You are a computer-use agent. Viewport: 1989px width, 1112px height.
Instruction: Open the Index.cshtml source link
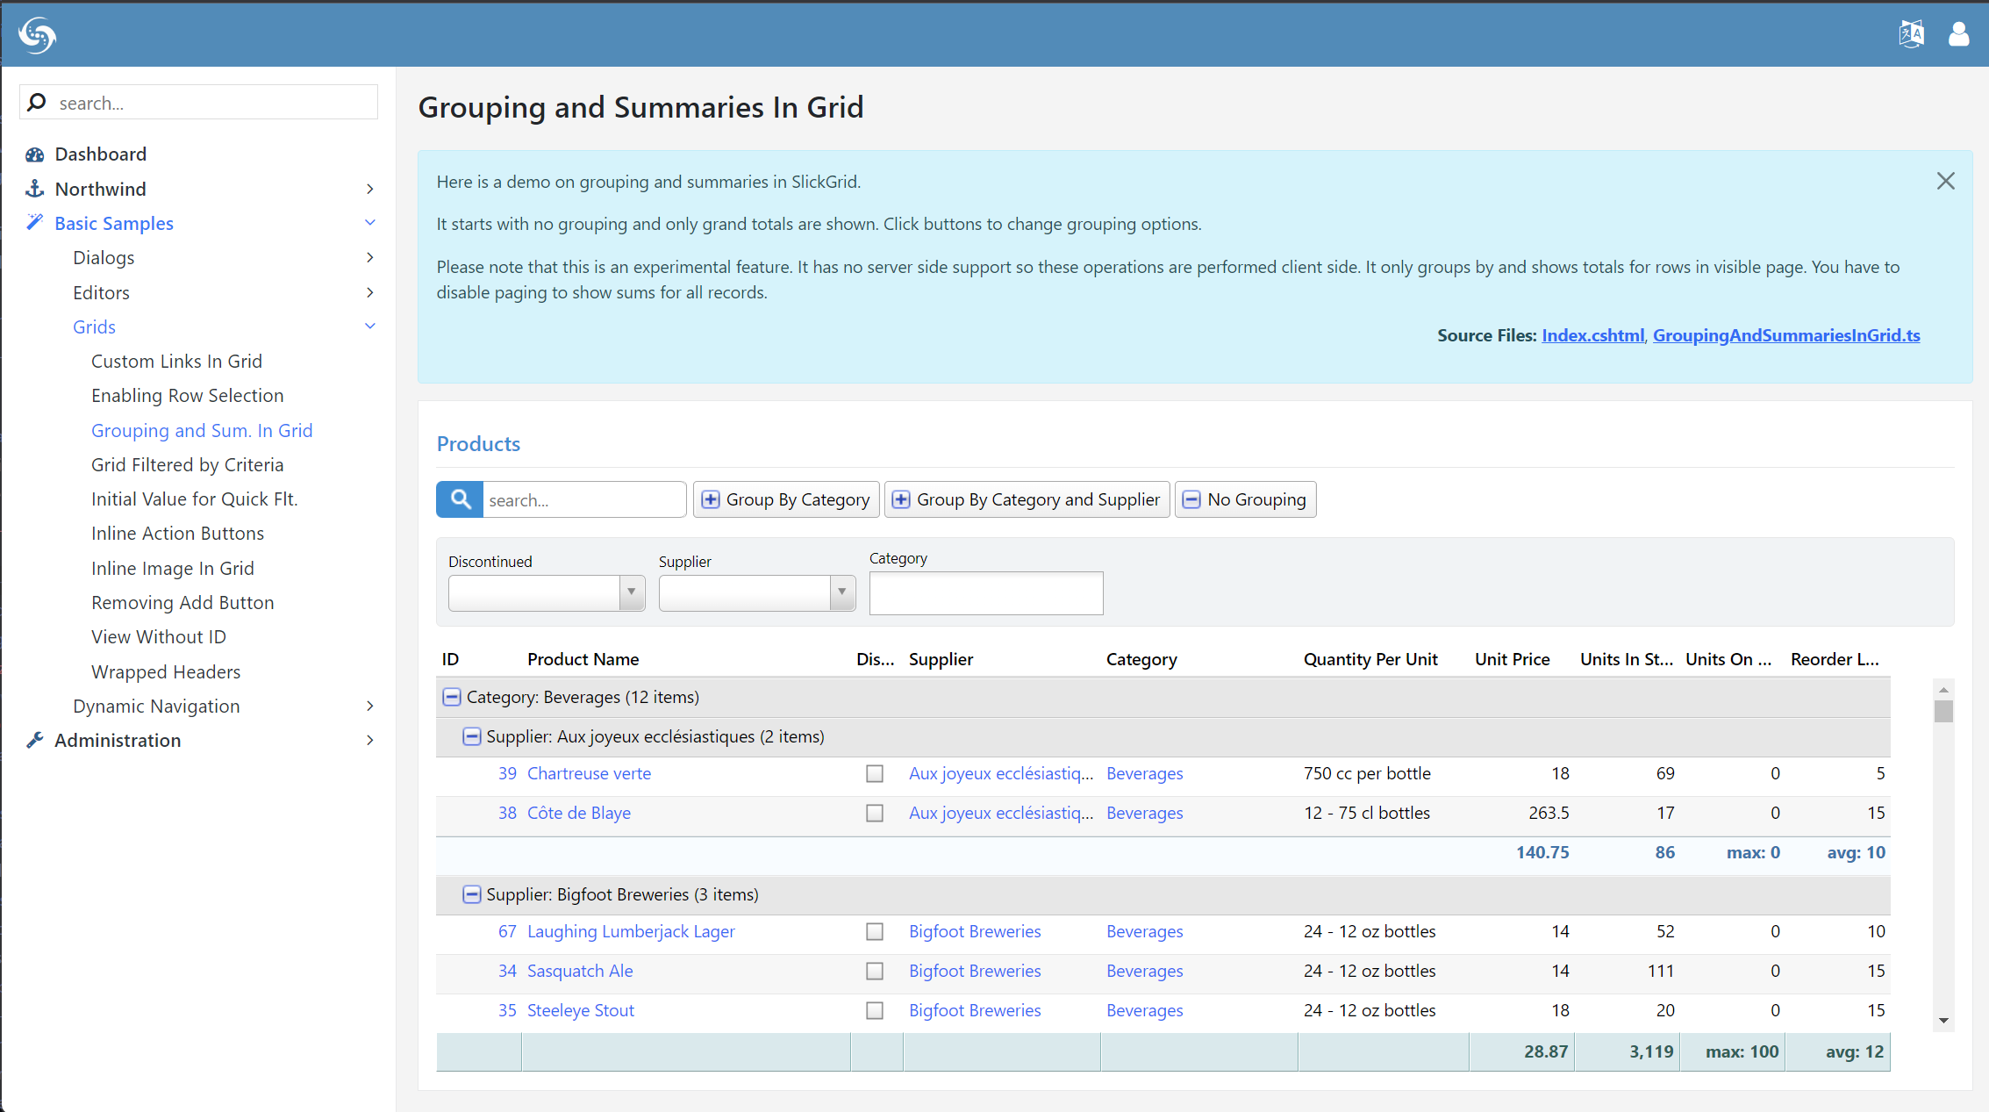[x=1592, y=335]
